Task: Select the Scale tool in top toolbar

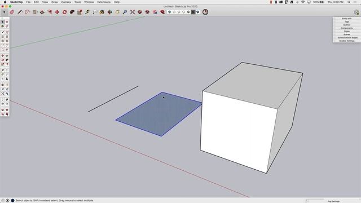Action: coord(72,12)
